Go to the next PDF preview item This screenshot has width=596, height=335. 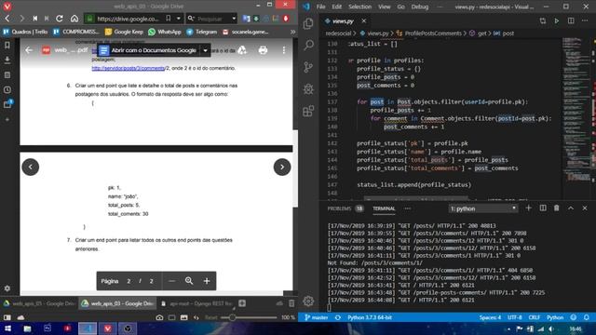282,167
